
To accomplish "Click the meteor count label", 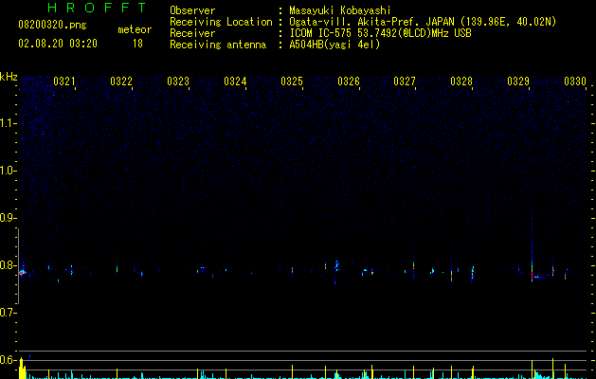I will coord(135,29).
